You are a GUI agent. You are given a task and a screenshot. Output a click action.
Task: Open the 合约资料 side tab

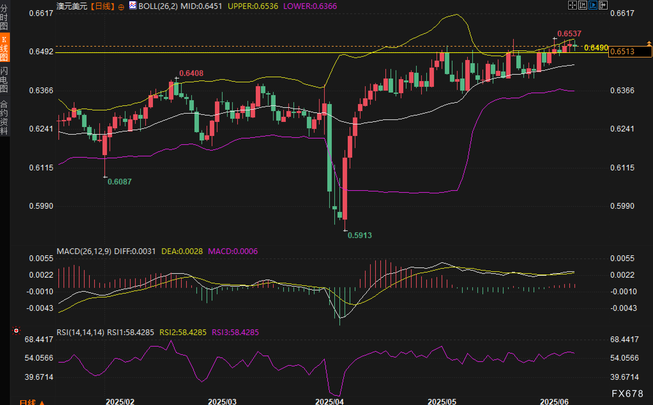(x=4, y=117)
